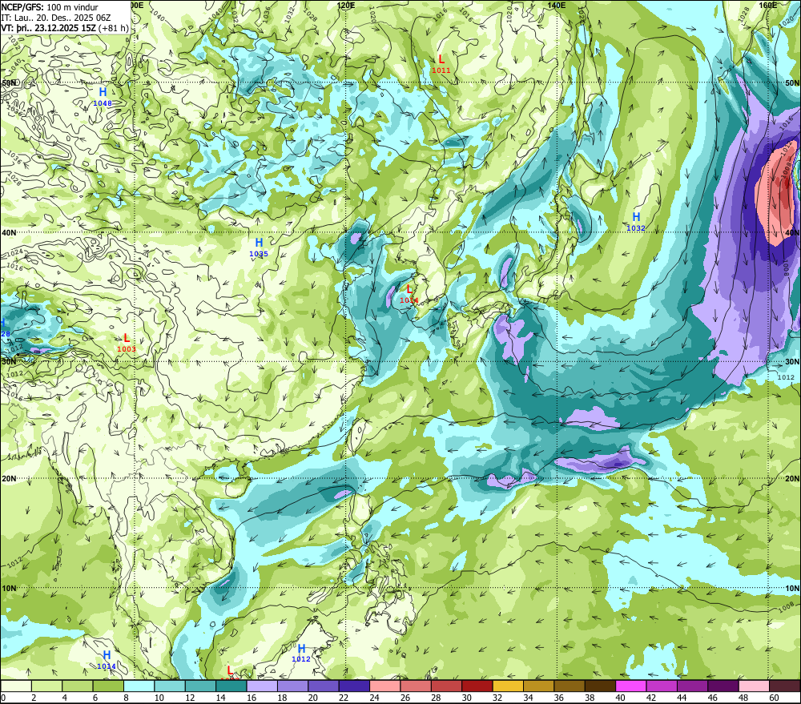
Task: Pick the pale cyan 8–10 legend swatch
Action: click(x=139, y=686)
